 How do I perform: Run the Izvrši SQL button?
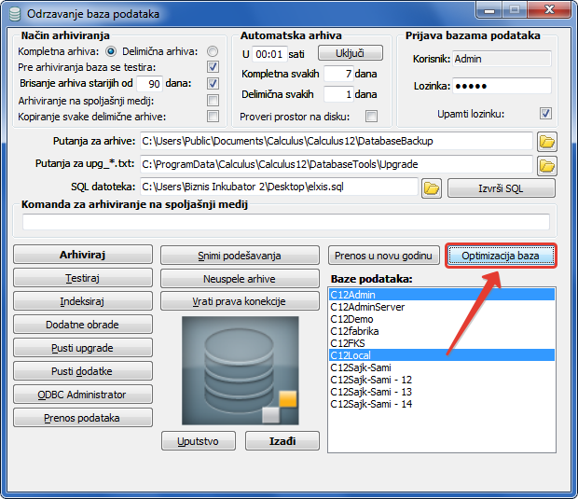click(501, 188)
